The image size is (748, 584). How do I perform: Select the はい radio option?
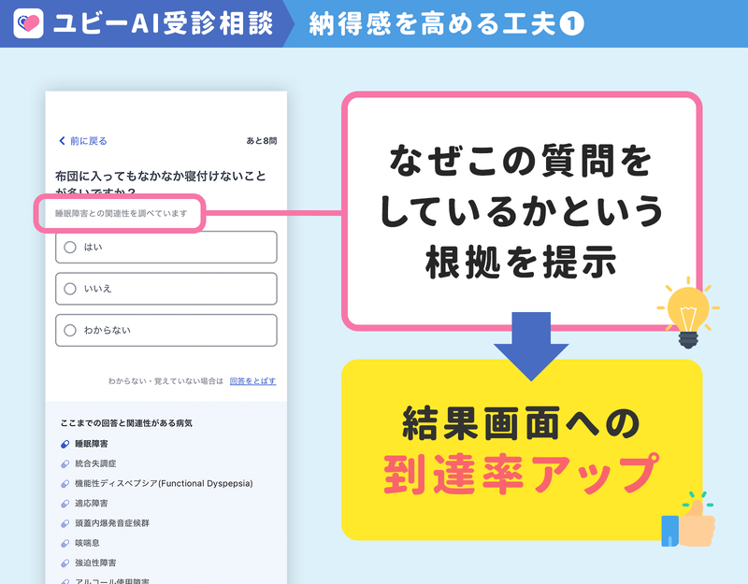tap(166, 247)
